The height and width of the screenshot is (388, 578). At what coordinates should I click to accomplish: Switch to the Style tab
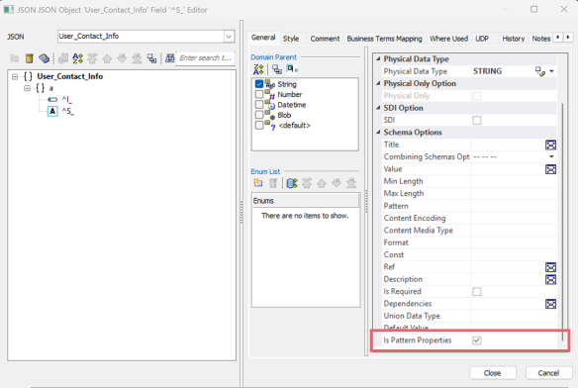(291, 39)
